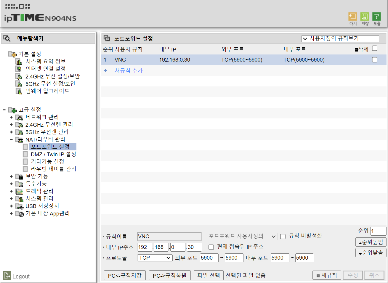Click the 메뉴탐색기 magnifier icon
This screenshot has height=283, width=388.
7,38
